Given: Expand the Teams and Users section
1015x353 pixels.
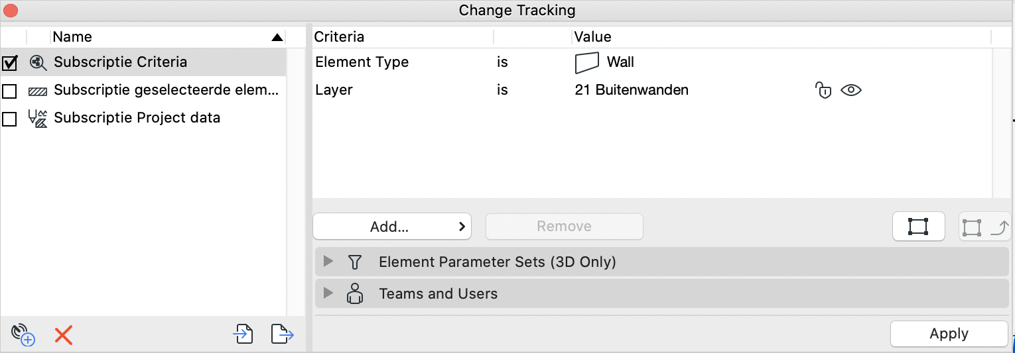Looking at the screenshot, I should click(328, 293).
